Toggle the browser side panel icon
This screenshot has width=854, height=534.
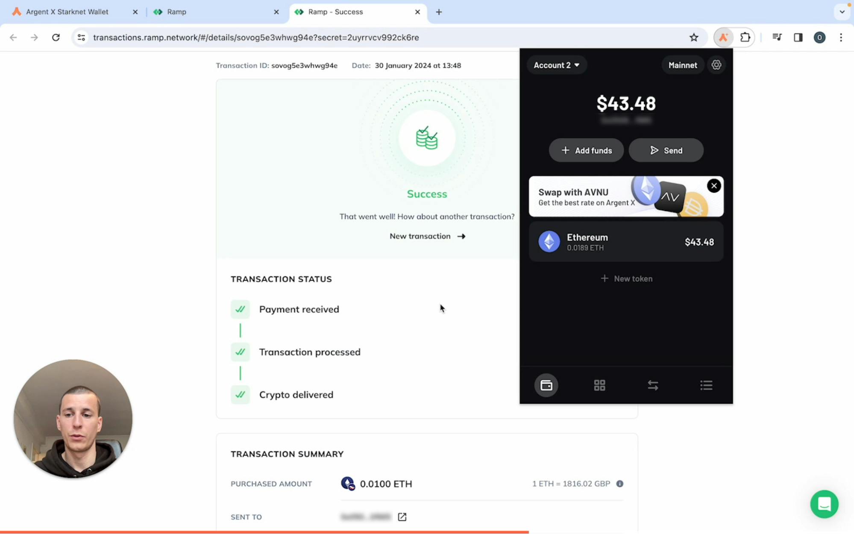[798, 38]
